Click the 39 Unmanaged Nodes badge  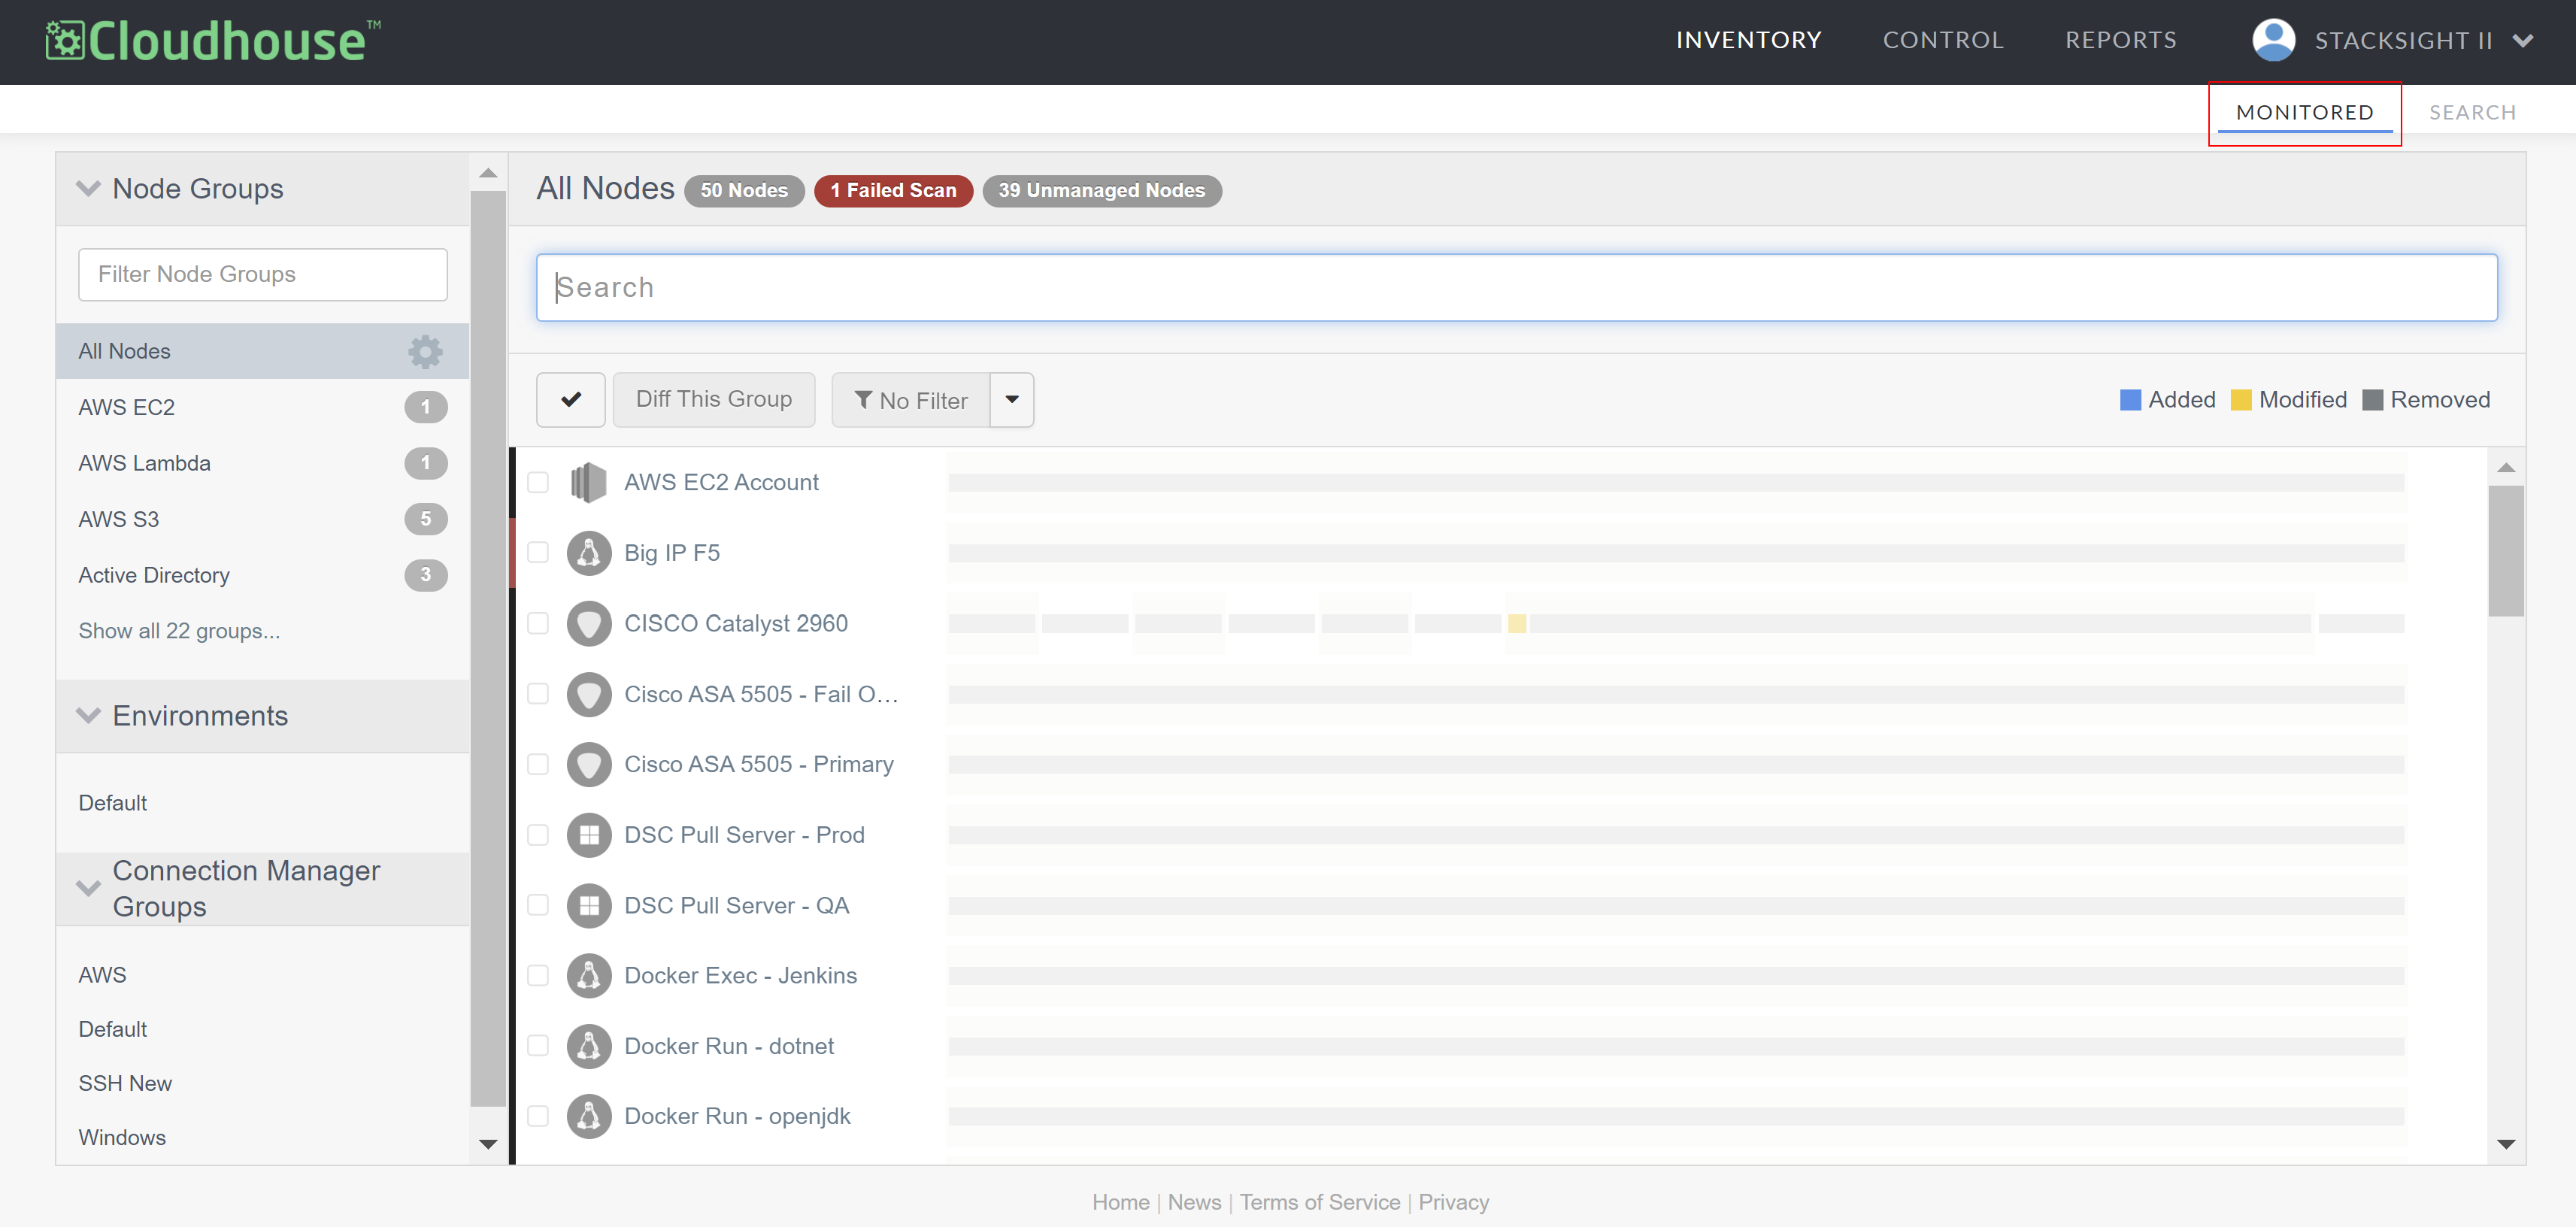(x=1102, y=190)
